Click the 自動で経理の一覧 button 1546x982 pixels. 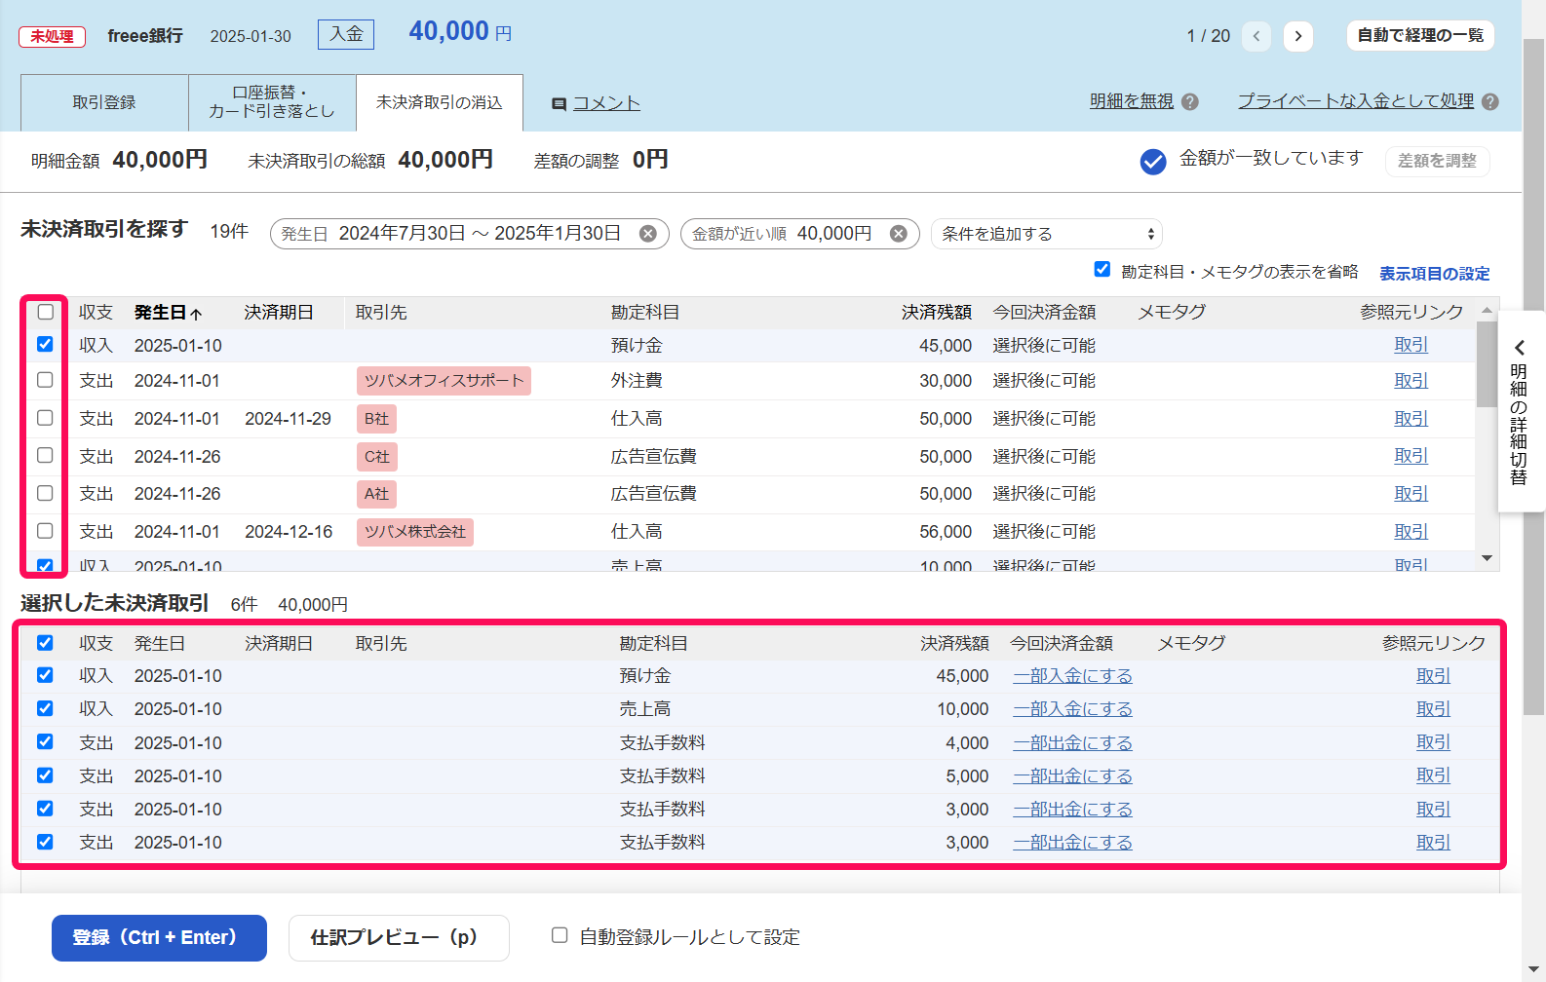(1420, 35)
